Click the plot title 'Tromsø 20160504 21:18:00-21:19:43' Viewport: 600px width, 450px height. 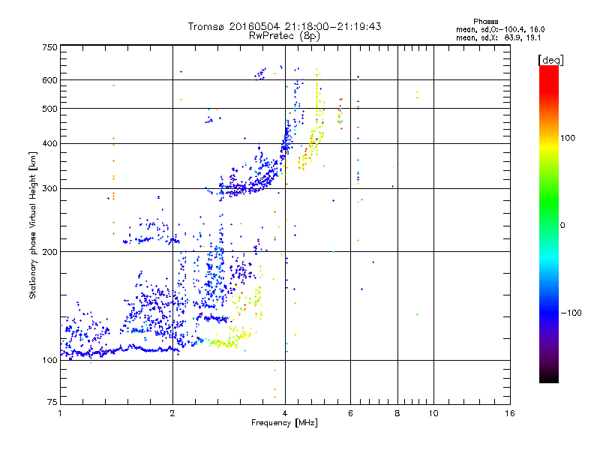(x=284, y=26)
